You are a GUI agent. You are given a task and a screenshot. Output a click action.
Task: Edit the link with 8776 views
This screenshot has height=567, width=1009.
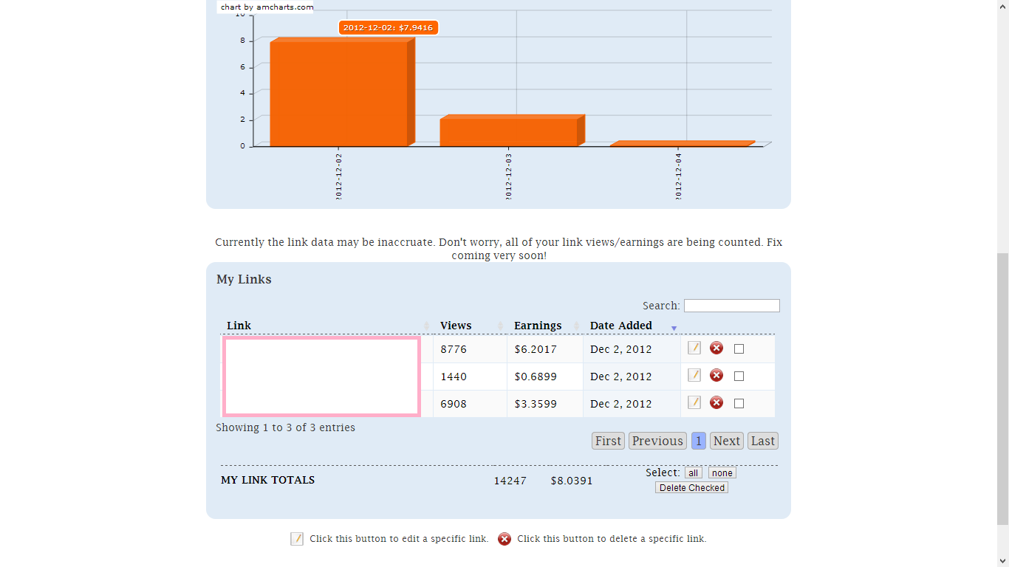click(x=694, y=348)
